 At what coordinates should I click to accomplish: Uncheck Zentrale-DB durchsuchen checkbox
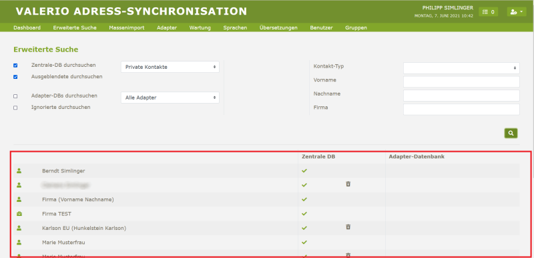pyautogui.click(x=15, y=66)
